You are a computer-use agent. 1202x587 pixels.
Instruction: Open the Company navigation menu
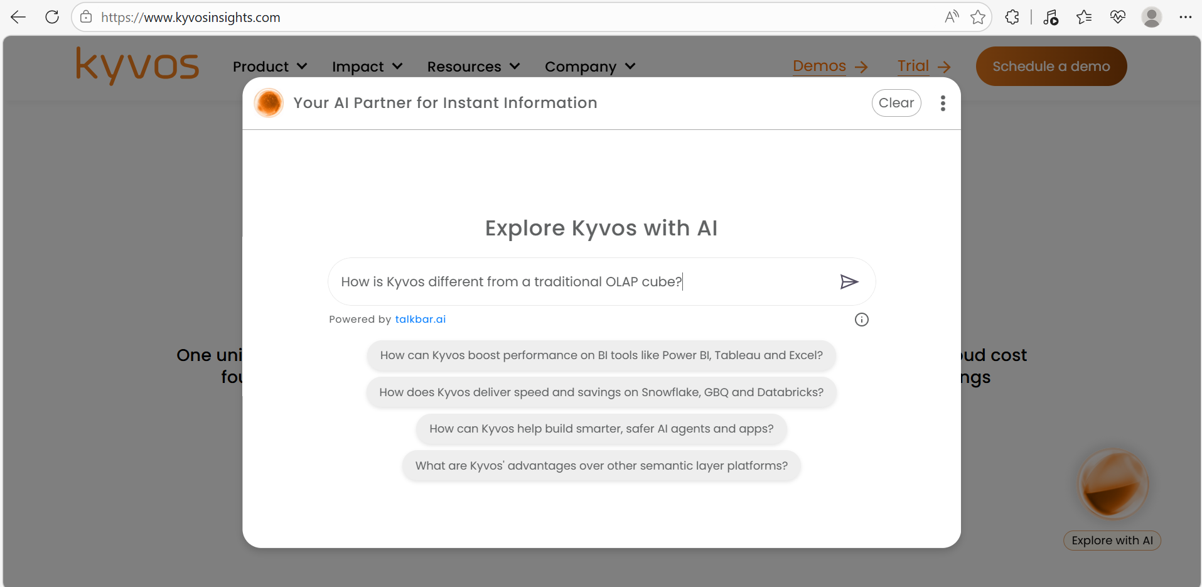coord(590,67)
